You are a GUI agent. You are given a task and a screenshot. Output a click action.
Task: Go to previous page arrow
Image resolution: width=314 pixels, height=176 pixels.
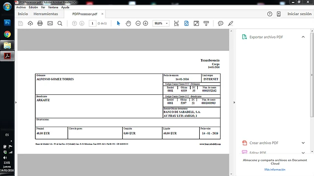coord(74,23)
